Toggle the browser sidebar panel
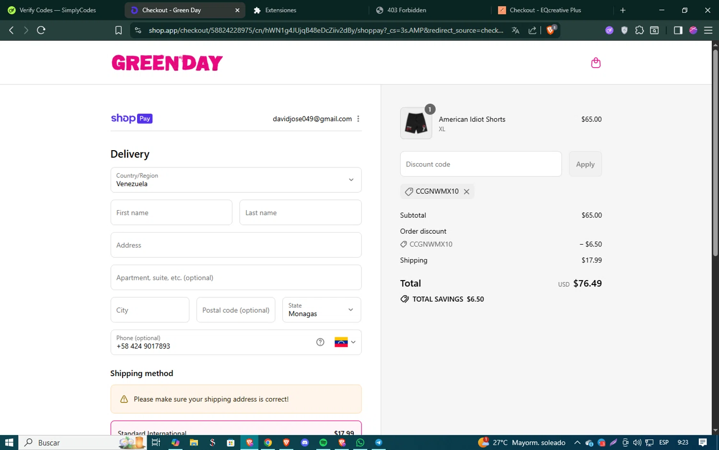Screen dimensions: 719x450 [678, 30]
